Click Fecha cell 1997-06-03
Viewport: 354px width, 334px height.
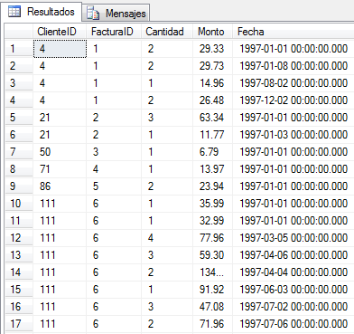(x=293, y=290)
